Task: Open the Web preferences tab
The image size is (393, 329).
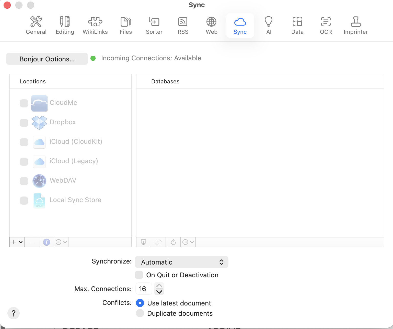Action: click(x=212, y=25)
